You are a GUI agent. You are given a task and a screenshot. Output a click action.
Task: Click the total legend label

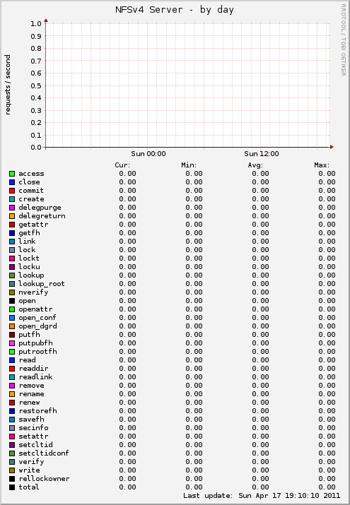29,487
